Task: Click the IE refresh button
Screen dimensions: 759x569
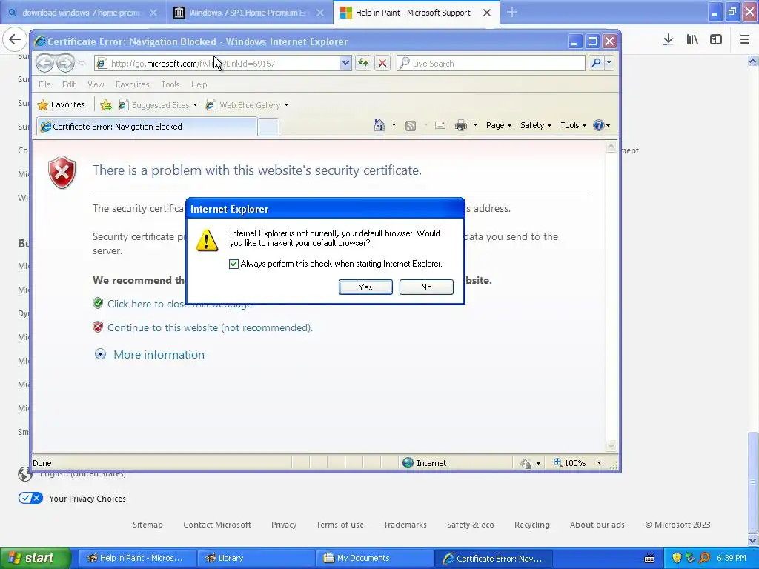Action: pyautogui.click(x=363, y=64)
